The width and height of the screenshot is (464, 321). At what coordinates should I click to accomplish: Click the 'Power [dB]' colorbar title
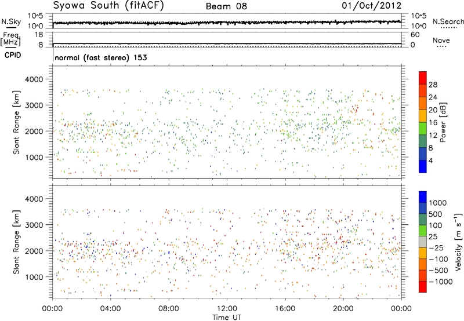[443, 122]
